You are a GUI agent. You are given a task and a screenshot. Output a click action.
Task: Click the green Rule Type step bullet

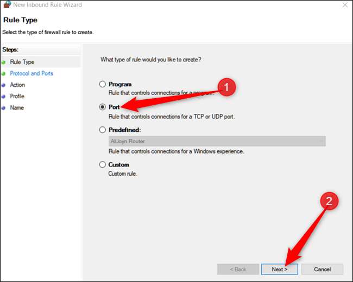click(4, 62)
